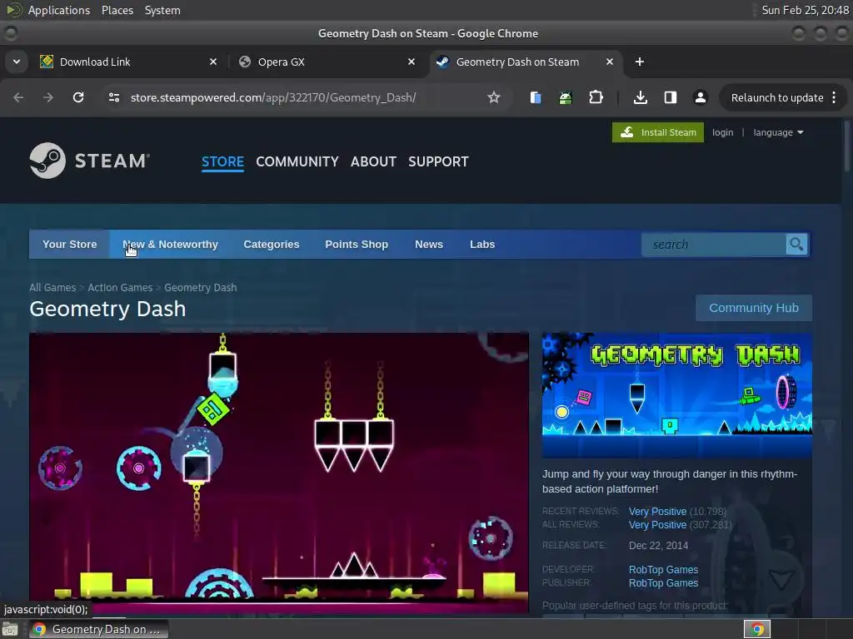Click recent reviews Very Positive link
Viewport: 853px width, 639px height.
click(x=657, y=512)
